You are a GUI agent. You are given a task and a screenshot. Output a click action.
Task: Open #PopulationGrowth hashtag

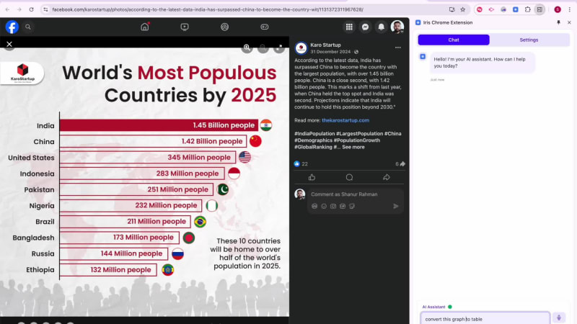pyautogui.click(x=357, y=140)
